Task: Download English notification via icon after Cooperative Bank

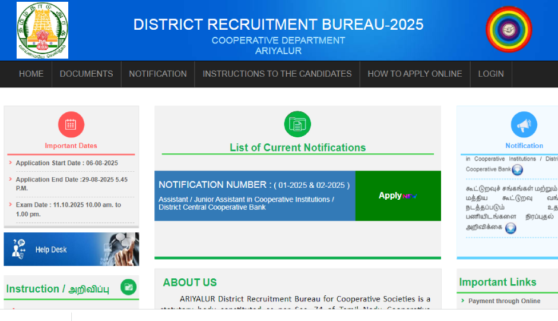Action: click(x=518, y=170)
